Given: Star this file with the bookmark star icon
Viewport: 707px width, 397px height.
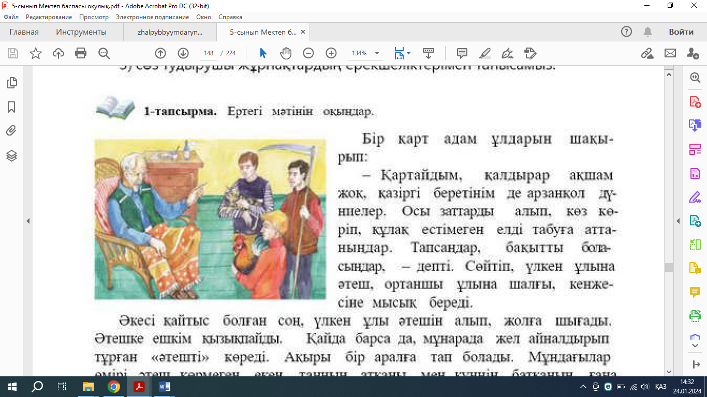Looking at the screenshot, I should pyautogui.click(x=36, y=53).
